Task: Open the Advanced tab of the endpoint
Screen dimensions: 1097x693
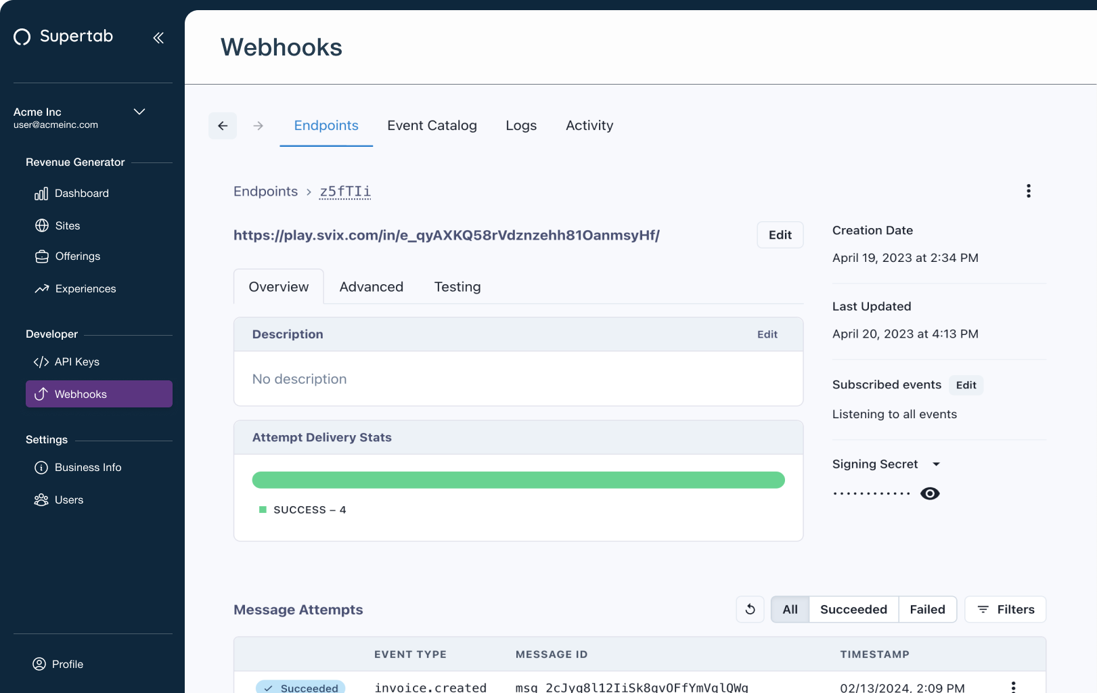Action: coord(371,286)
